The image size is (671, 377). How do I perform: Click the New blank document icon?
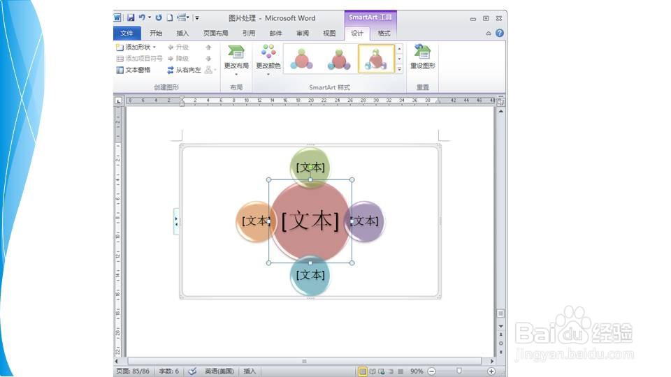click(x=169, y=17)
